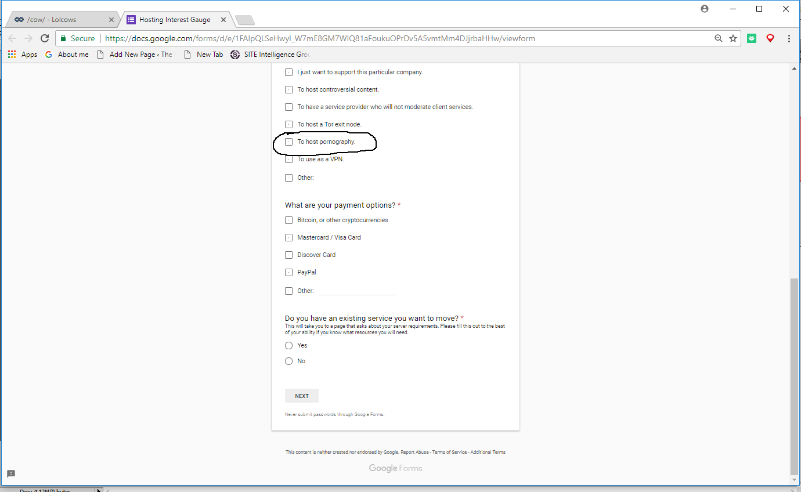801x492 pixels.
Task: Bookmark this page with the star icon
Action: click(x=733, y=38)
